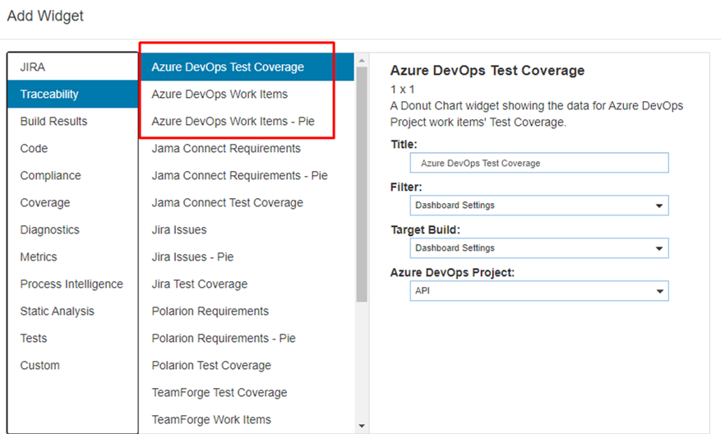Screen dimensions: 721x434
Task: Select the Custom category
Action: [72, 366]
